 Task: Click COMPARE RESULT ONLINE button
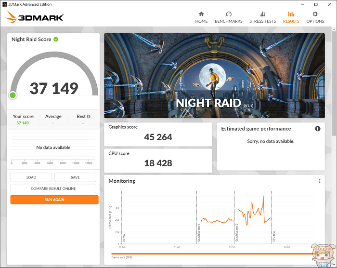(x=53, y=188)
